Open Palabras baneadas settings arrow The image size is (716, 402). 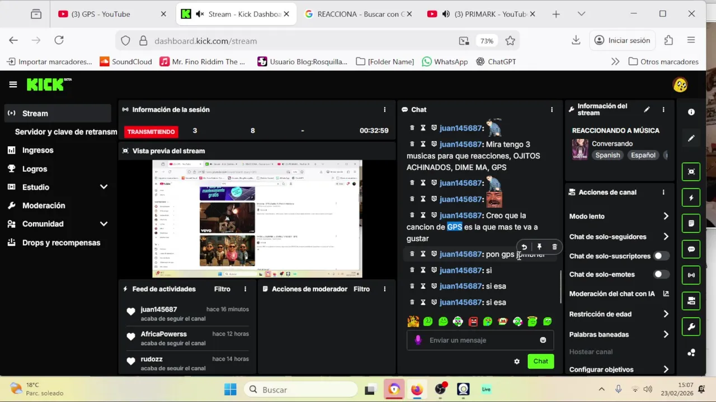pos(666,334)
